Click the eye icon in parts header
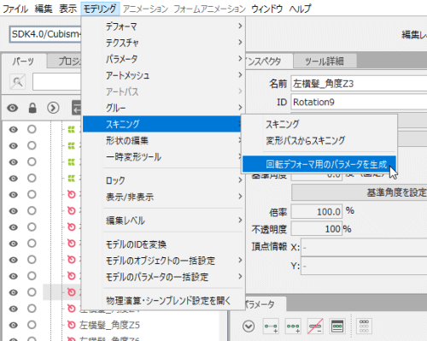The height and width of the screenshot is (341, 427). coord(13,108)
